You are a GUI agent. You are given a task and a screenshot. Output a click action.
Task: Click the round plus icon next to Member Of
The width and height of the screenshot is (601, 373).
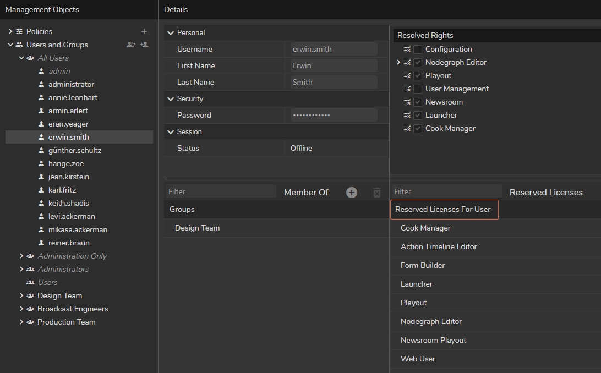(x=352, y=192)
